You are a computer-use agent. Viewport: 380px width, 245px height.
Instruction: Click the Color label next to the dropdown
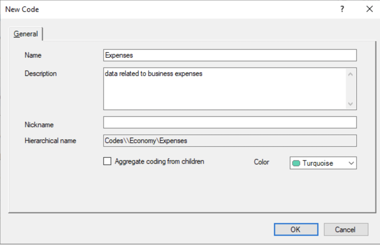(x=261, y=162)
